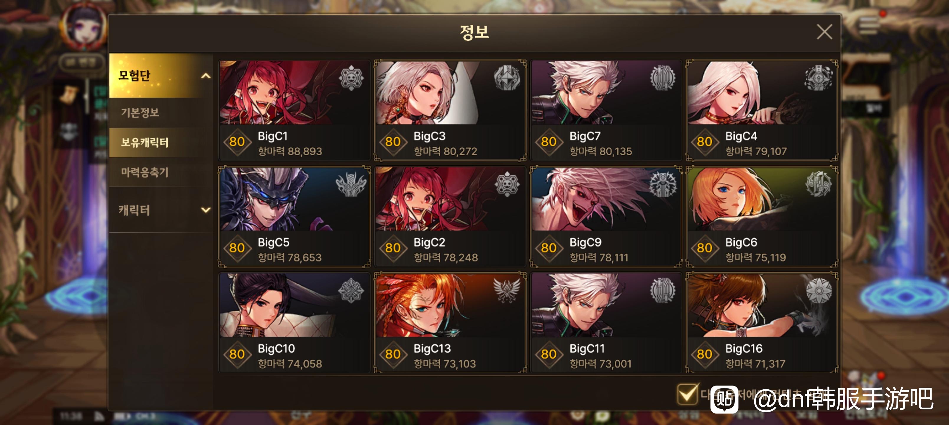Click the spiked emblem on BigC9 card
The image size is (949, 425).
(663, 184)
